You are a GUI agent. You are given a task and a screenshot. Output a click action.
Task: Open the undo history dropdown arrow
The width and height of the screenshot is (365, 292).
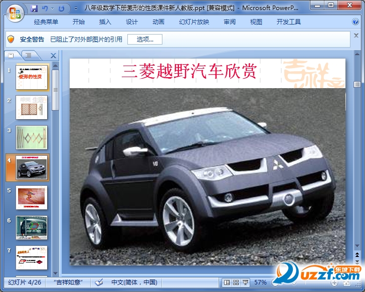pos(52,9)
